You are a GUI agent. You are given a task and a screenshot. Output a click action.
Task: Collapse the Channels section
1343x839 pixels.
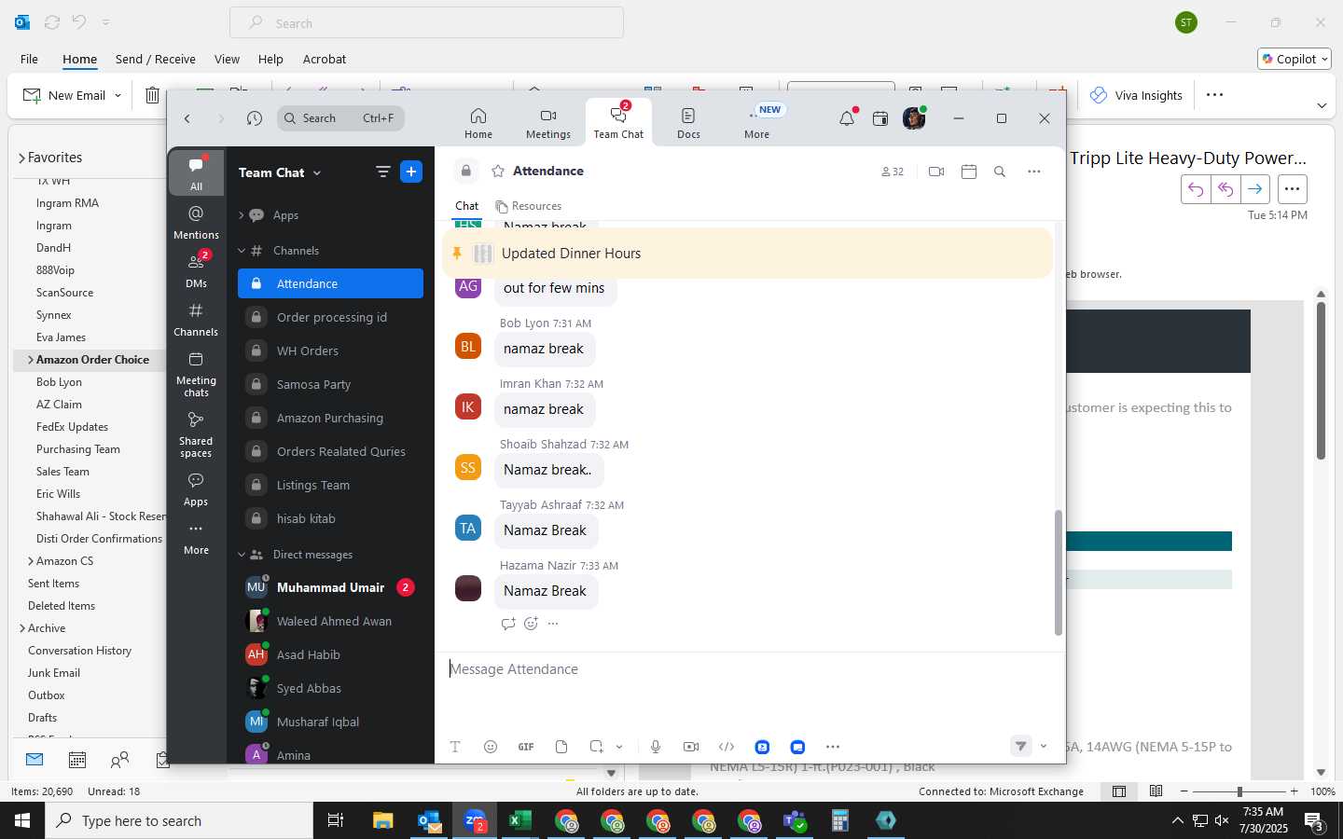click(x=241, y=251)
